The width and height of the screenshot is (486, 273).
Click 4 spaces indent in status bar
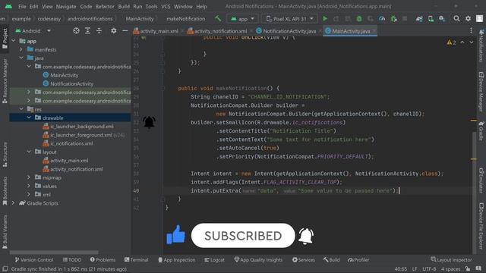pyautogui.click(x=450, y=269)
